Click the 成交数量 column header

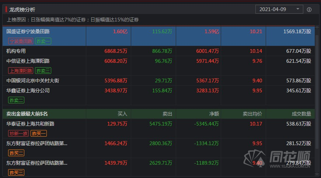301,114
